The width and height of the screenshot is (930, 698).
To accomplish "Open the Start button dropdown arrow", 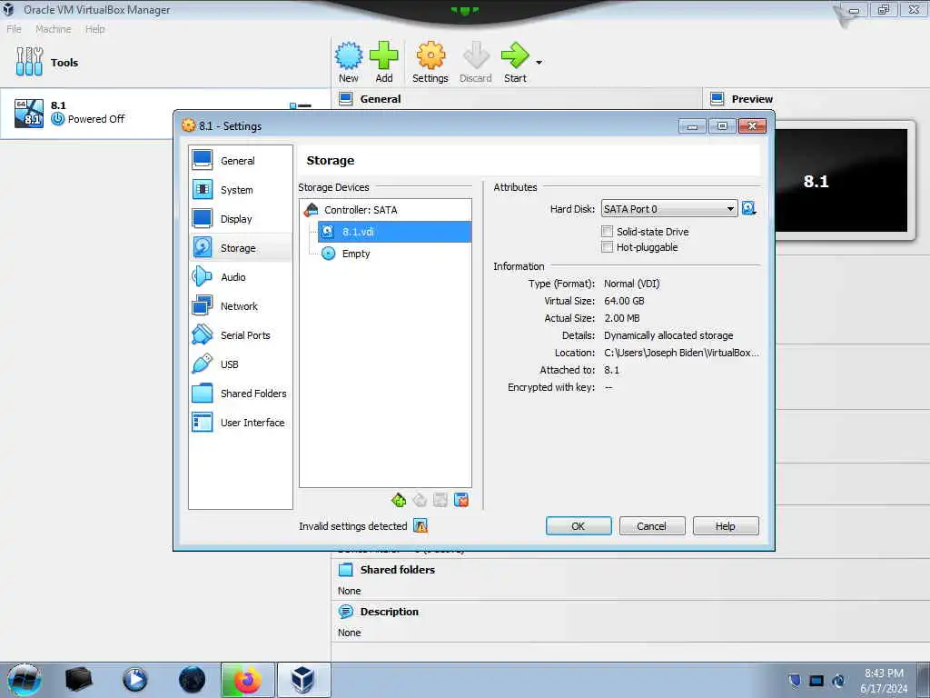I will coord(539,63).
